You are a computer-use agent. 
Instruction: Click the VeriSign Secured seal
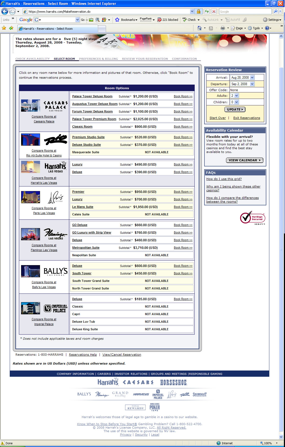click(253, 218)
